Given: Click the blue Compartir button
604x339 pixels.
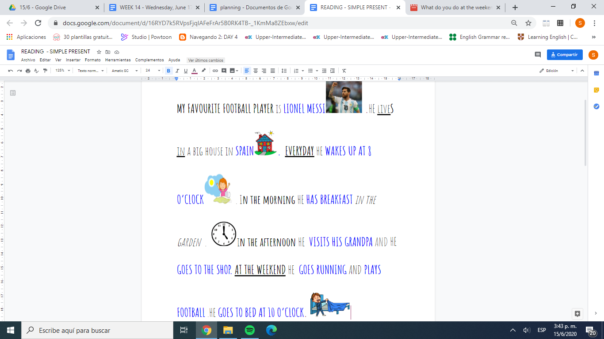Looking at the screenshot, I should tap(565, 55).
